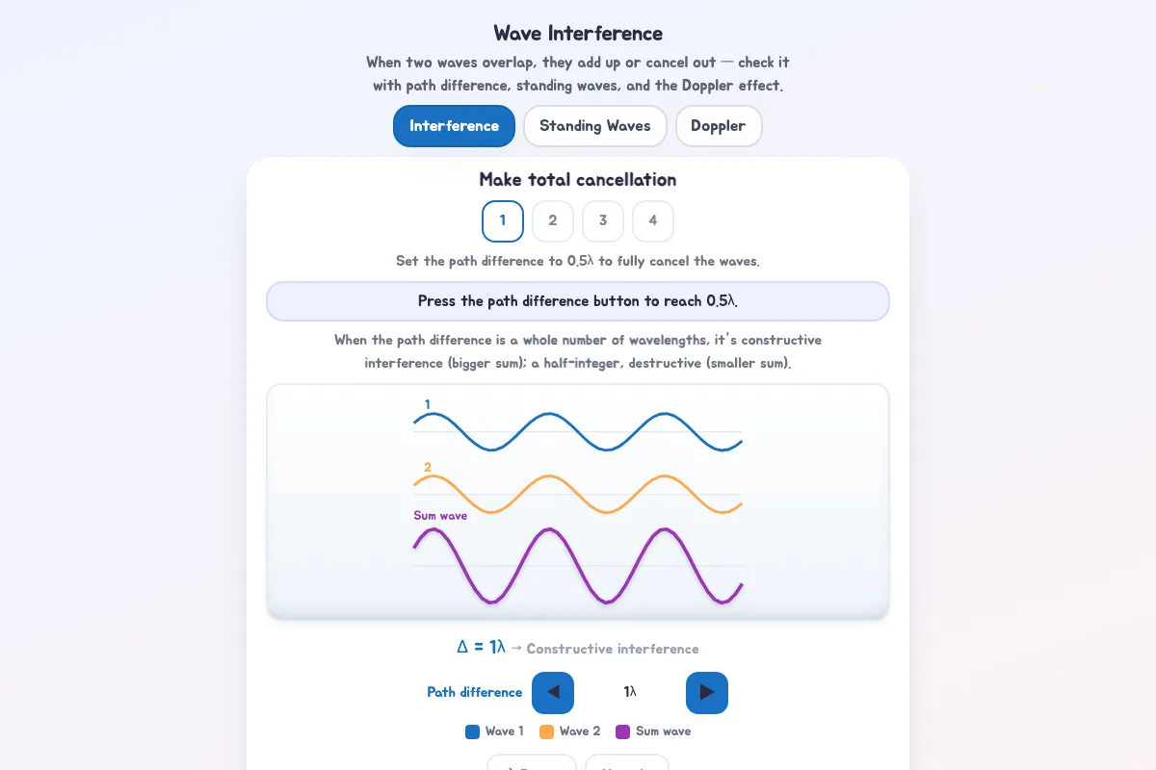Image resolution: width=1156 pixels, height=770 pixels.
Task: Switch to the Interference tab
Action: (x=454, y=126)
